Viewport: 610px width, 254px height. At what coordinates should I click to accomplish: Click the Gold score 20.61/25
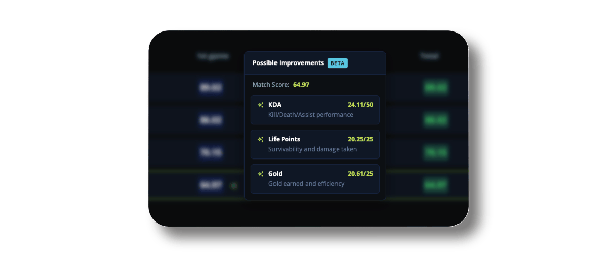tap(360, 174)
